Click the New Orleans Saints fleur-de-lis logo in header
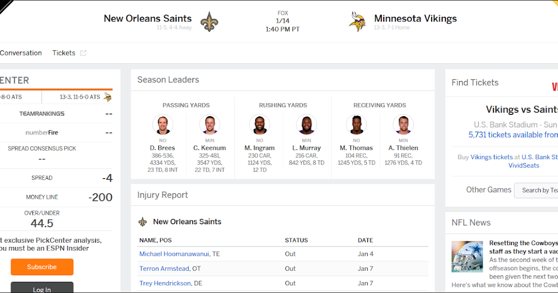The width and height of the screenshot is (558, 293). (209, 22)
